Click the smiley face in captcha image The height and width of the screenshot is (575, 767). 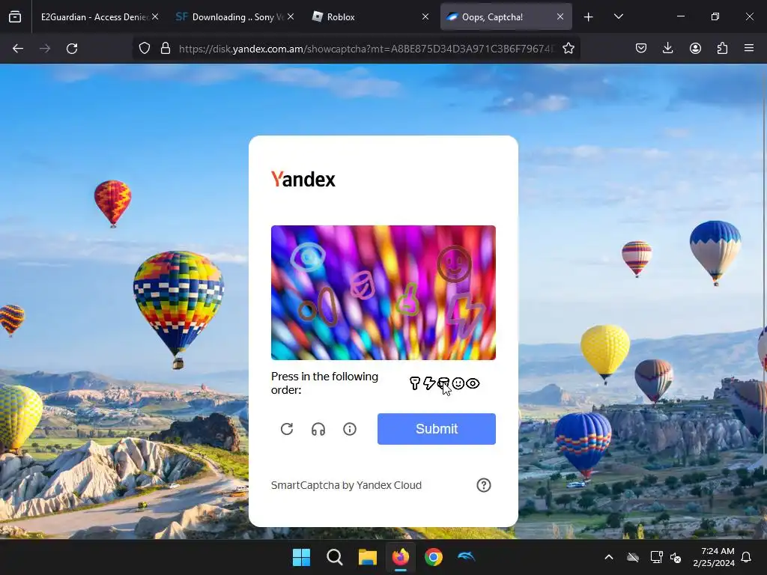tap(455, 264)
